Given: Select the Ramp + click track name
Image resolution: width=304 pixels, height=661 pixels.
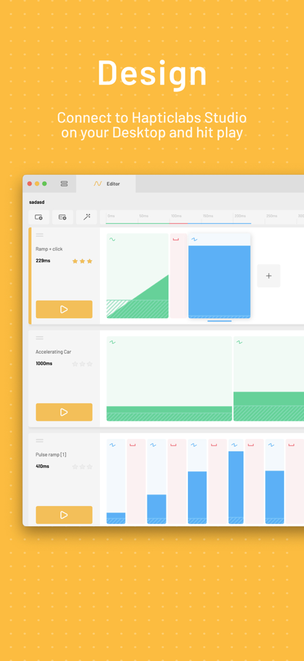Looking at the screenshot, I should coord(49,249).
